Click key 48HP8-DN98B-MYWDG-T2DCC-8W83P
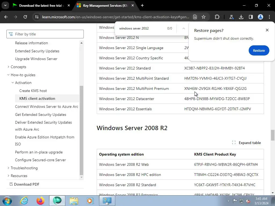The image size is (275, 206). (217, 99)
